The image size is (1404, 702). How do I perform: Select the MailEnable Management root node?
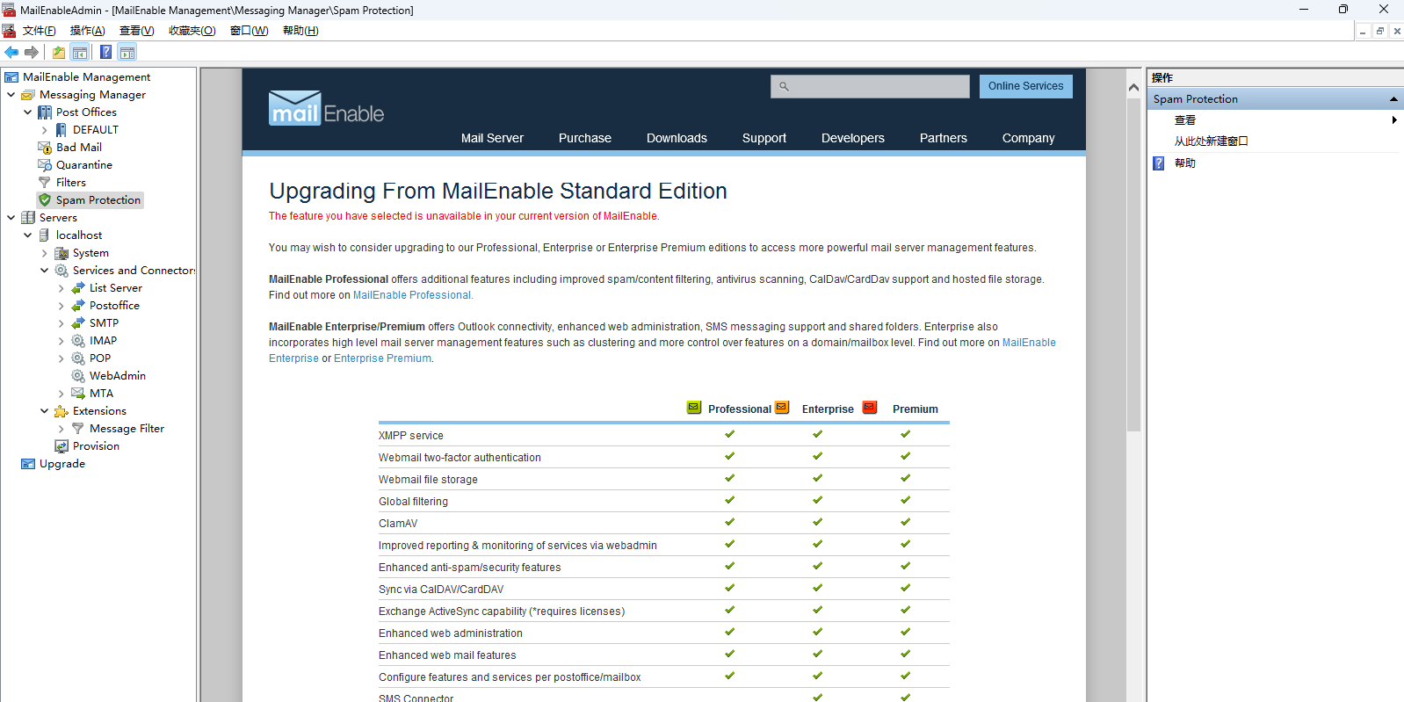86,77
